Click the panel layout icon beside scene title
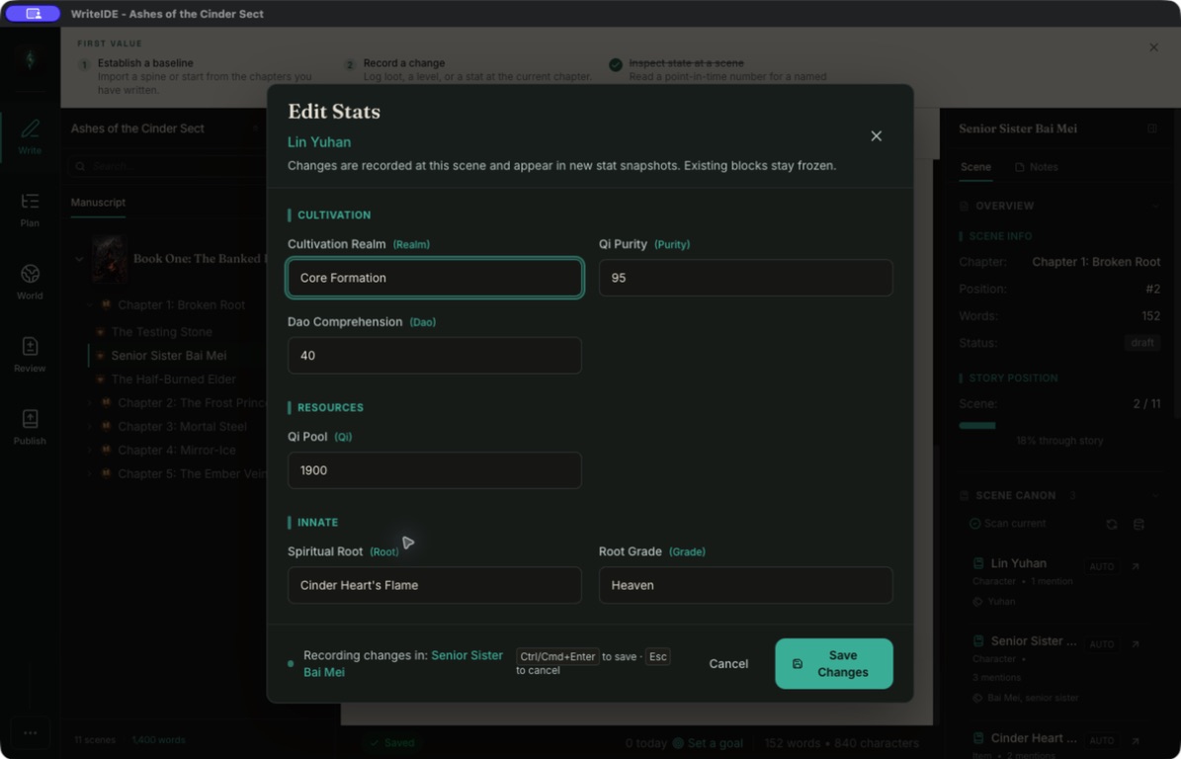1181x759 pixels. pyautogui.click(x=1152, y=128)
